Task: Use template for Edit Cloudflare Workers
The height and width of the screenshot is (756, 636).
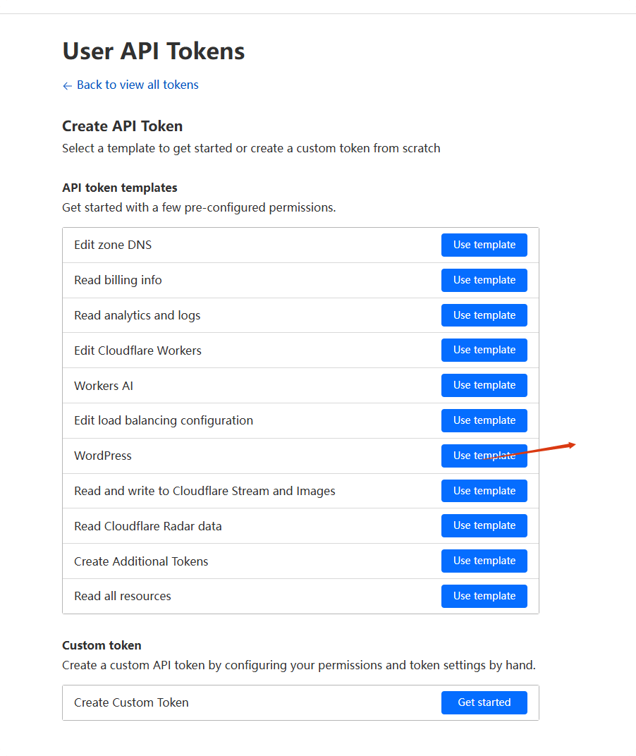Action: pyautogui.click(x=484, y=350)
